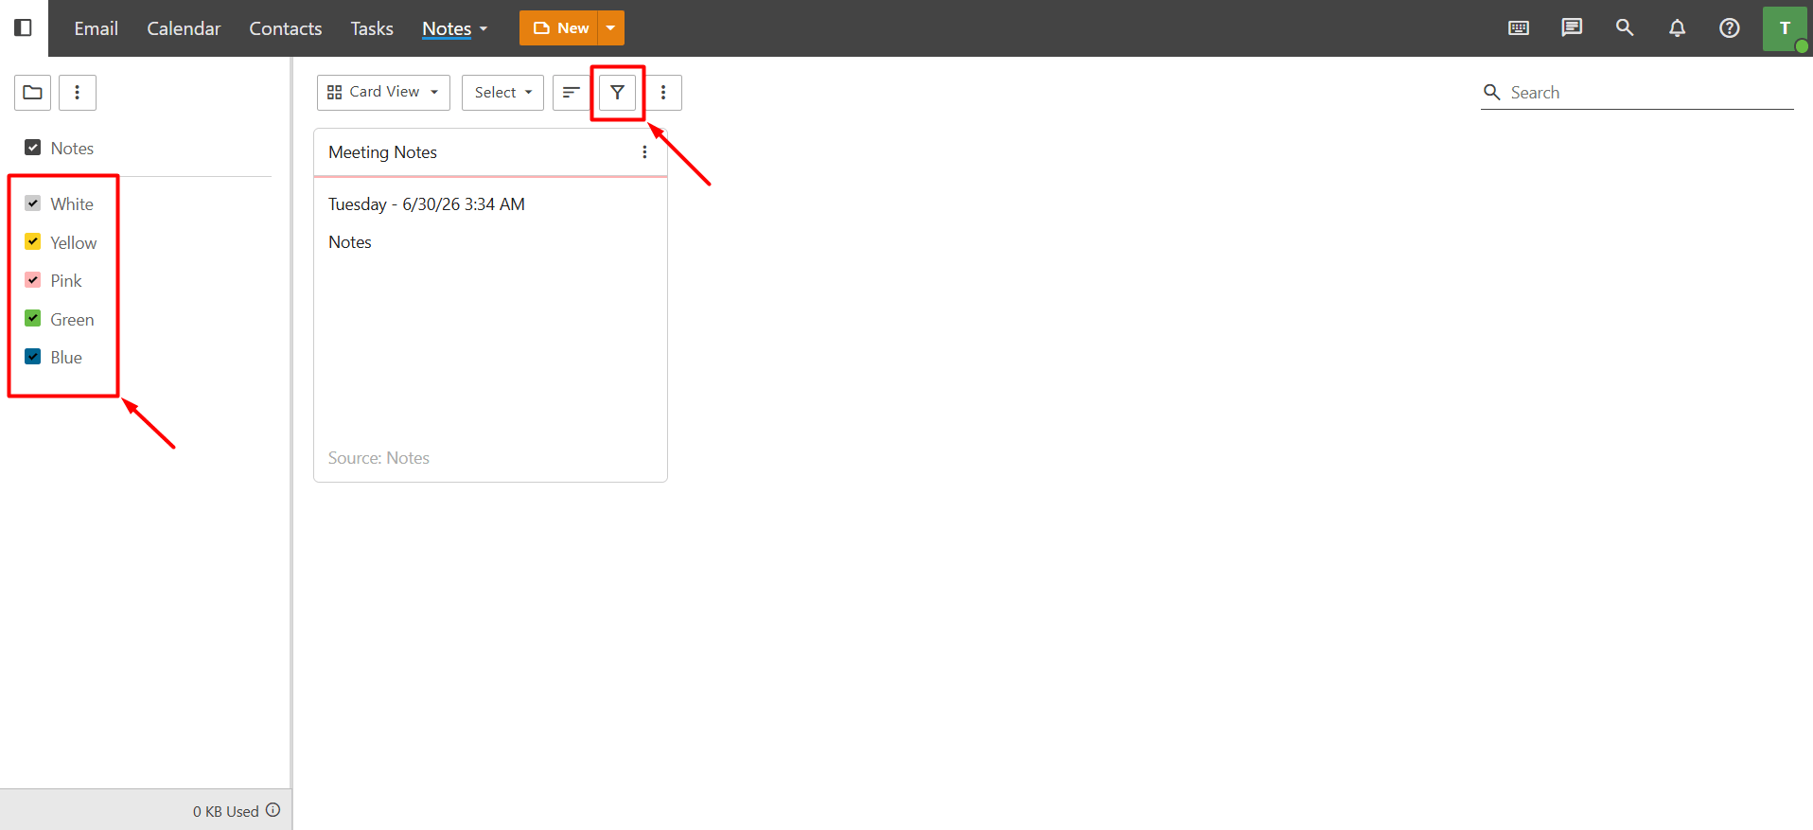Viewport: 1813px width, 830px height.
Task: Uncheck the Pink color filter
Action: tap(33, 280)
